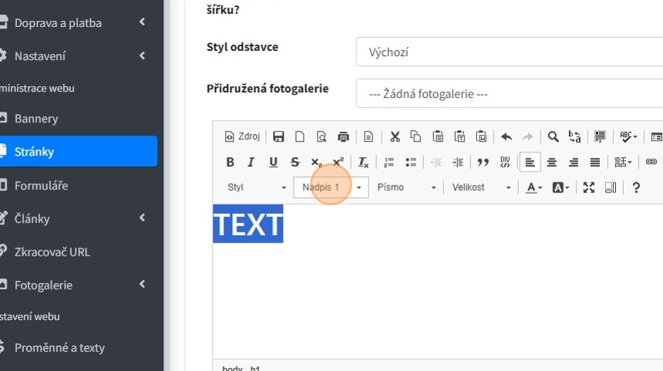Screen dimensions: 663x371
Task: Insert a block quote
Action: [x=483, y=162]
